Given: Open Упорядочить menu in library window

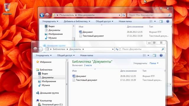Looking at the screenshot, I should 44,55.
